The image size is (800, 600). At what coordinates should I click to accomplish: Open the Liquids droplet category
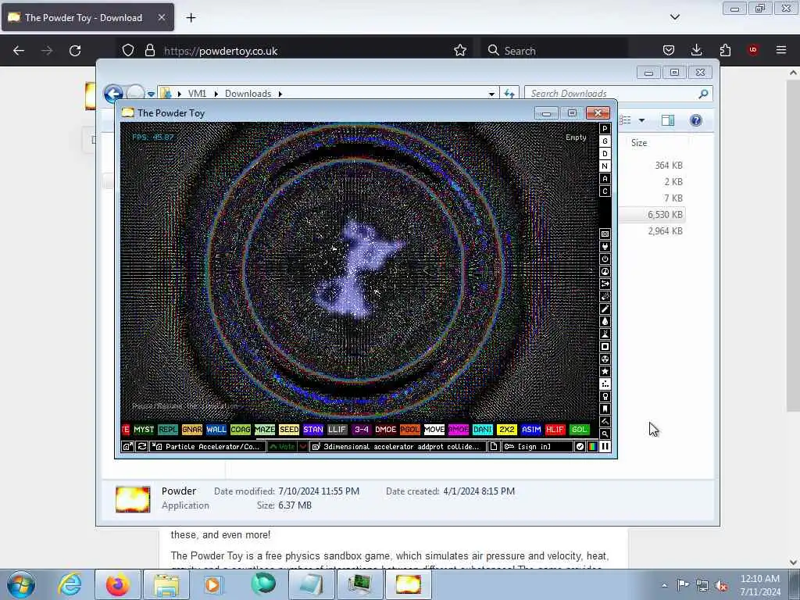coord(605,321)
